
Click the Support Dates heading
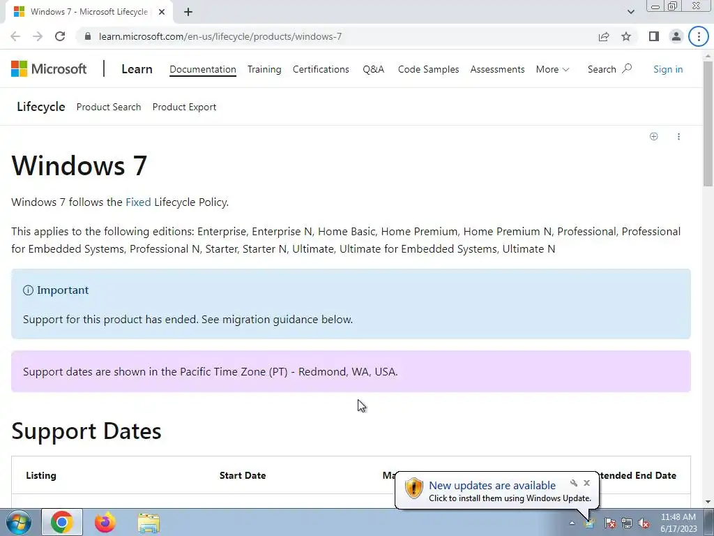coord(86,431)
